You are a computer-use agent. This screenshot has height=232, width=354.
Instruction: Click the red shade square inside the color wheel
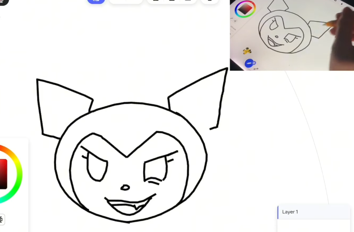3,174
